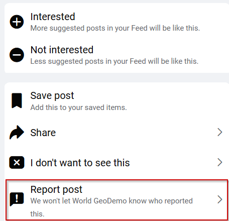229x221 pixels.
Task: Open the Report post option
Action: pyautogui.click(x=117, y=200)
